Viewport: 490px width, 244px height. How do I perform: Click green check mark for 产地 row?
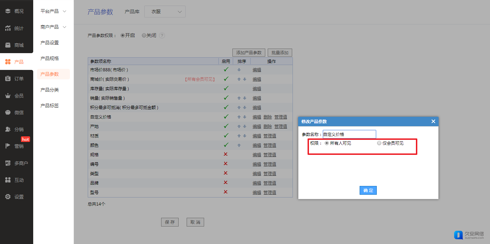point(226,126)
